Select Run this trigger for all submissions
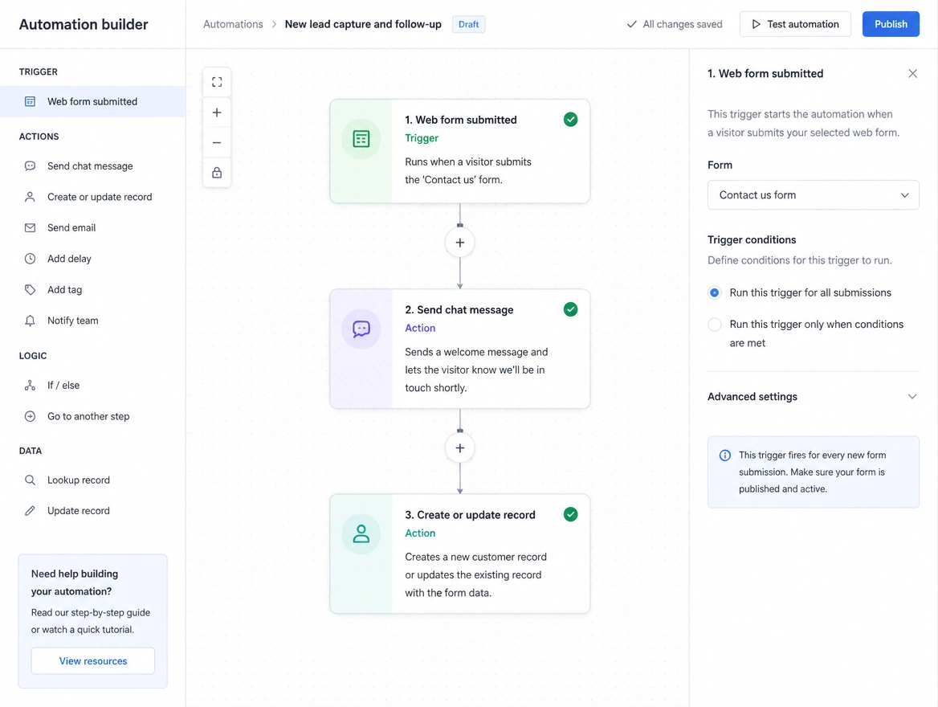938x707 pixels. click(x=715, y=292)
